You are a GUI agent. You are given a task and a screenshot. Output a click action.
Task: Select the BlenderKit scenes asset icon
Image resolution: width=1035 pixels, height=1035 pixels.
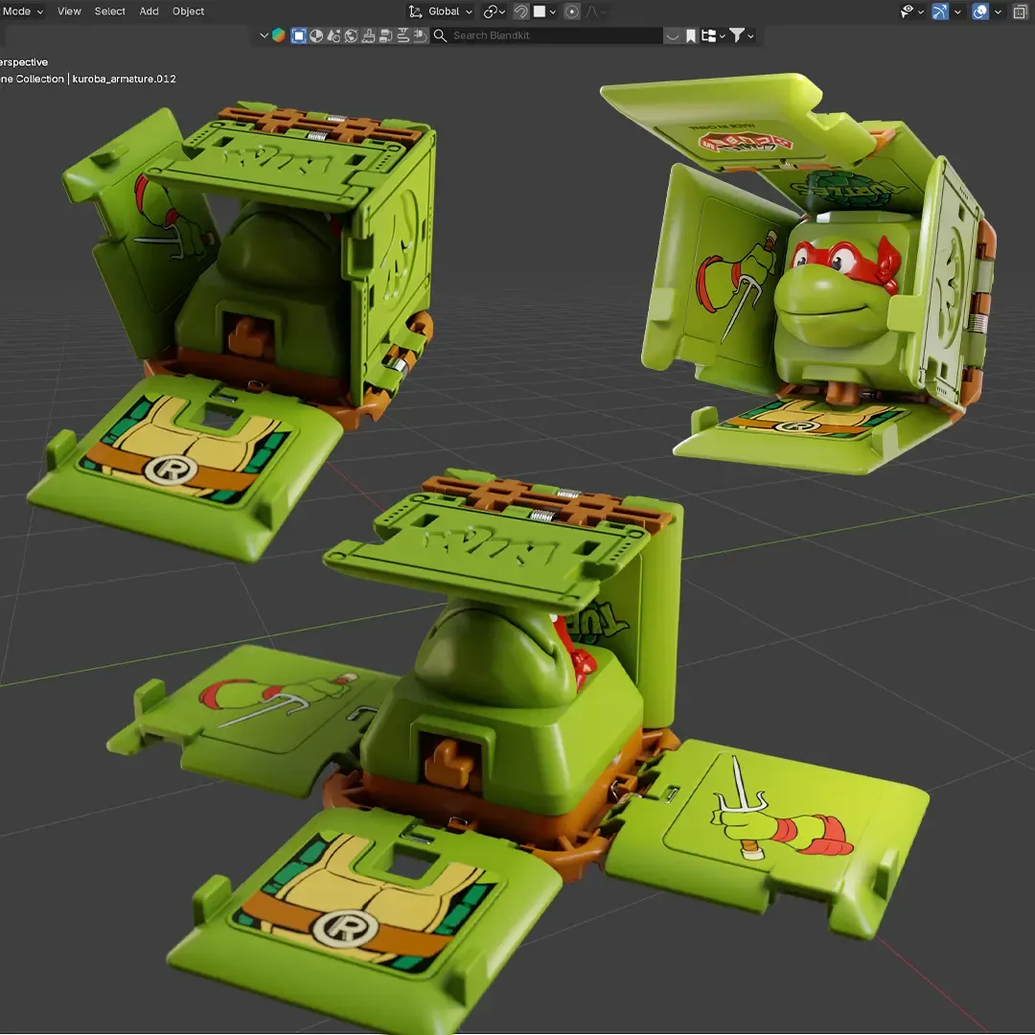(x=333, y=35)
